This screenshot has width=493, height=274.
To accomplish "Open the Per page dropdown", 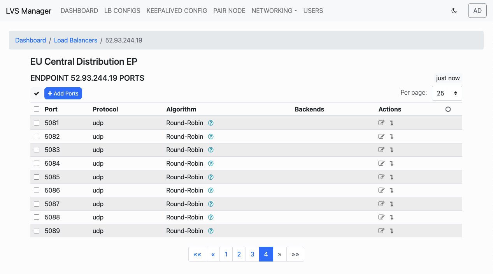I will (447, 93).
